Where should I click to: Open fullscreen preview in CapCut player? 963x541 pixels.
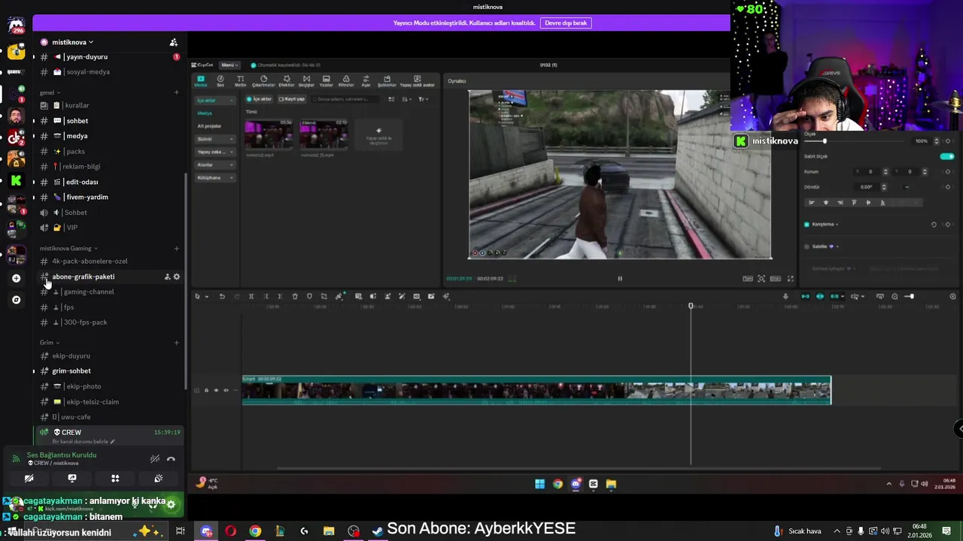[790, 279]
